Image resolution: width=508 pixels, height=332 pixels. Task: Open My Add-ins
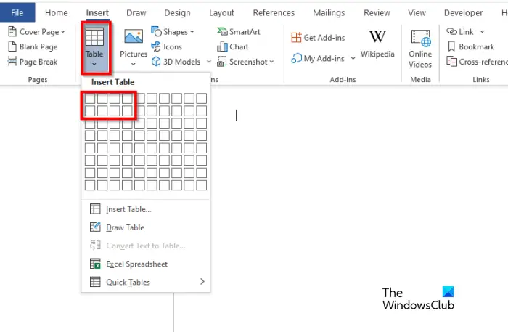pyautogui.click(x=318, y=58)
